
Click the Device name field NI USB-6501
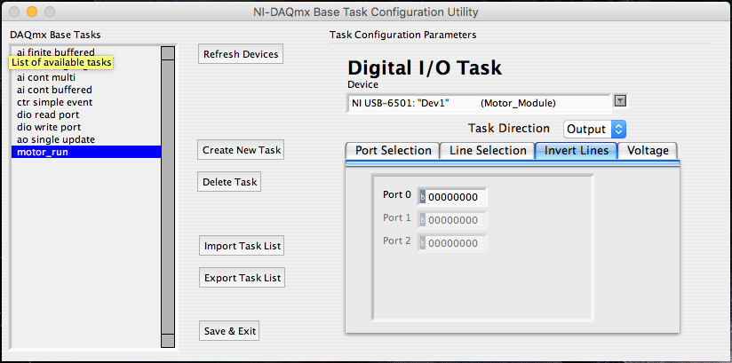479,103
